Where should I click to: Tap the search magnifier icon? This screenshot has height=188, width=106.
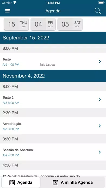click(x=97, y=11)
